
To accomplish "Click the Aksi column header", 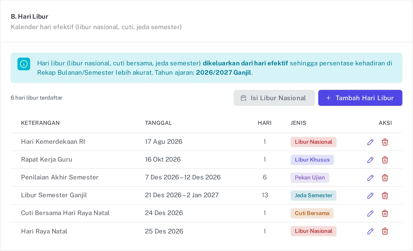I will tap(386, 123).
